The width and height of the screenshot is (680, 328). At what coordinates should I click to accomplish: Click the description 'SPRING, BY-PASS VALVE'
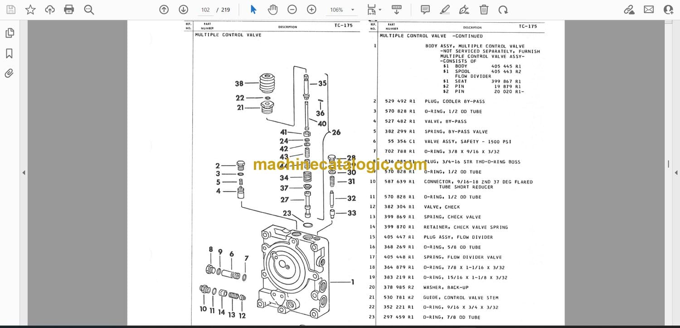tap(456, 132)
